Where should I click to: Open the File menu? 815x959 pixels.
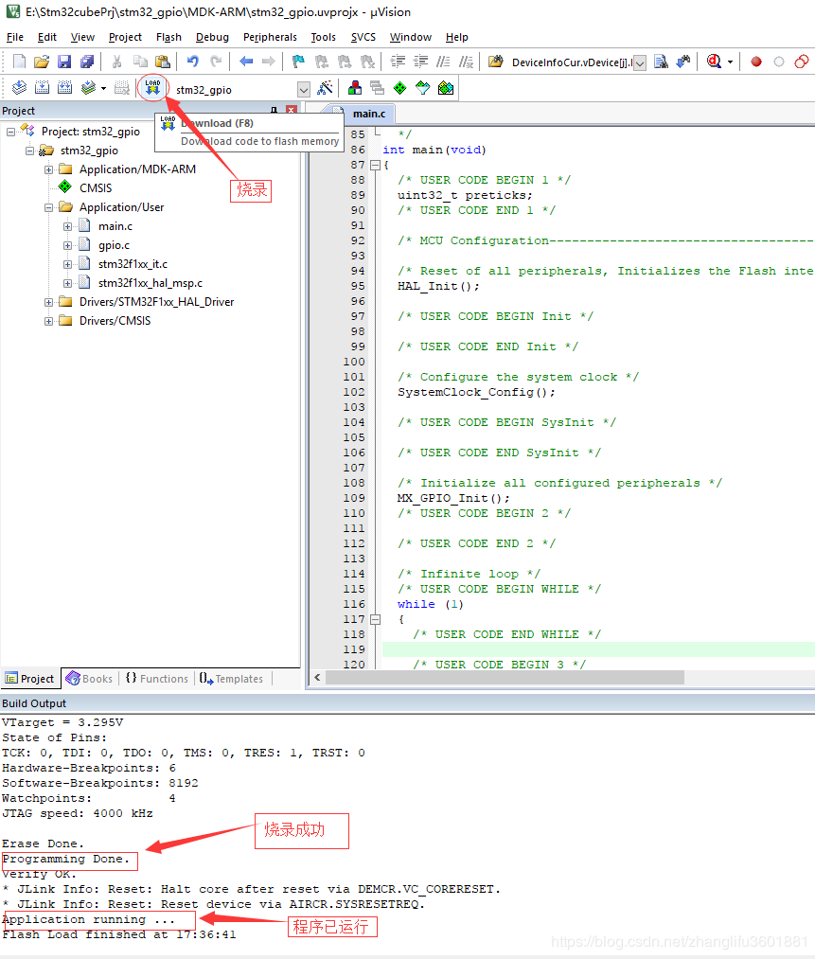(15, 37)
